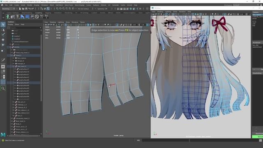Activate the Move tool in toolbox
The image size is (263, 148).
[x=3, y=40]
